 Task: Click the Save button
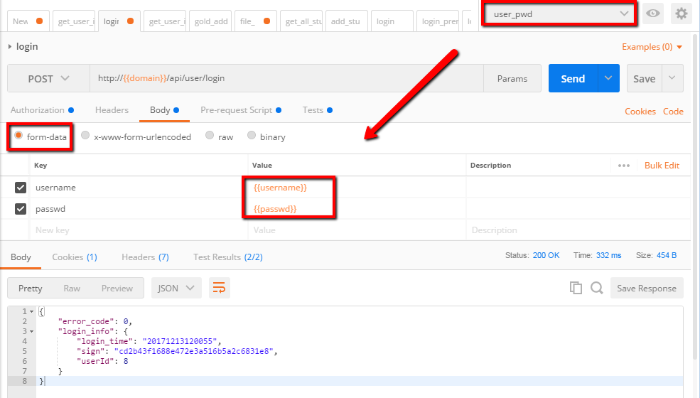click(x=644, y=78)
